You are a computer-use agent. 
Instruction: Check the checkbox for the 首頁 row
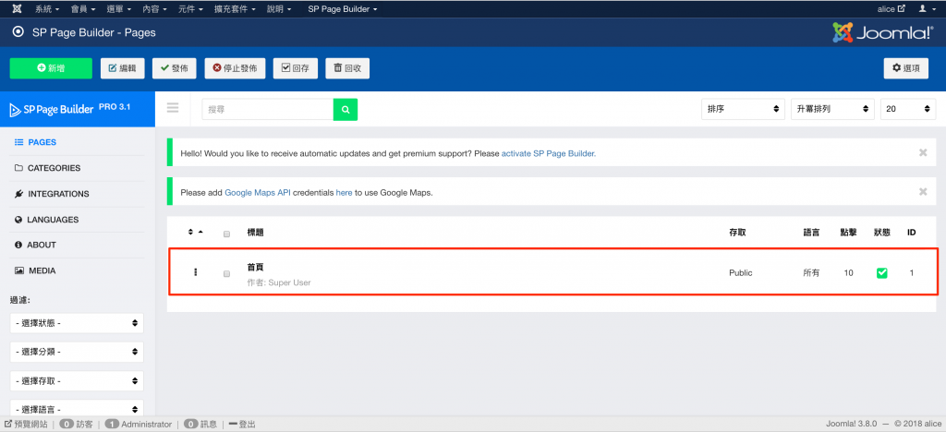click(x=226, y=273)
